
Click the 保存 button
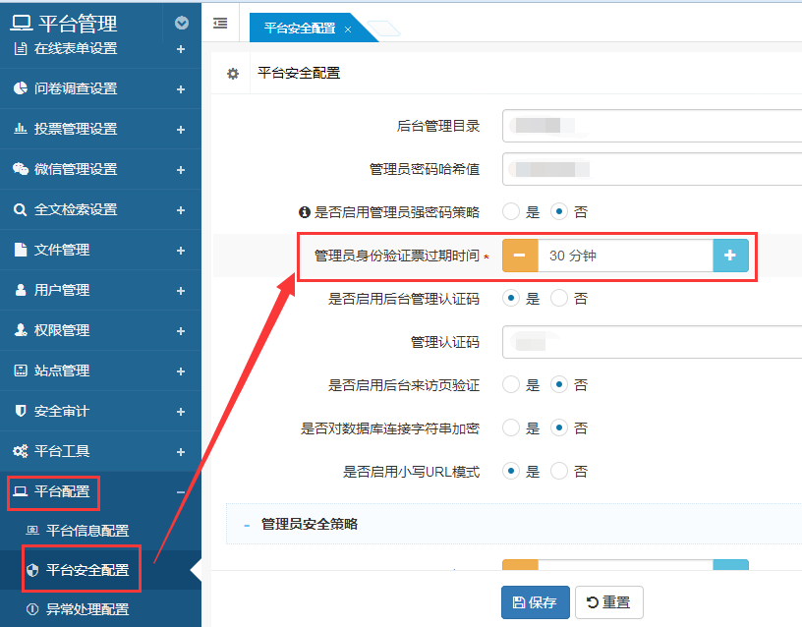535,602
